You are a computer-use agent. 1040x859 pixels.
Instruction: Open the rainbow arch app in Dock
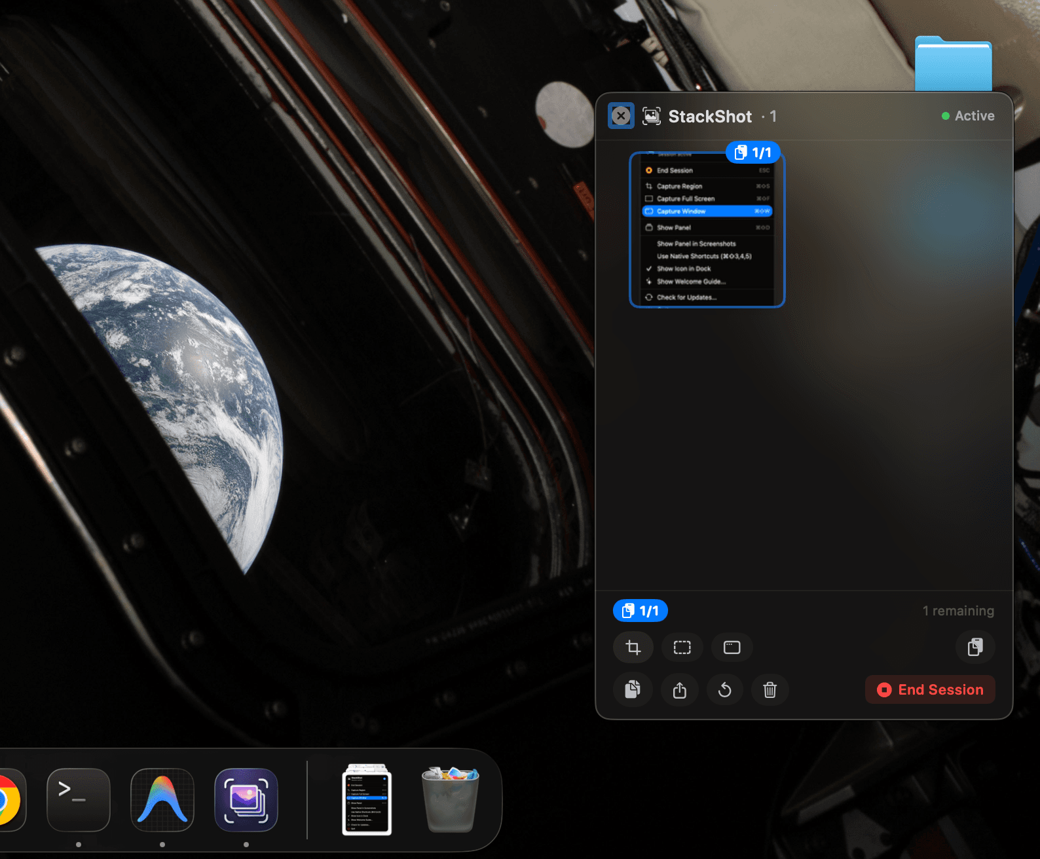[x=162, y=800]
